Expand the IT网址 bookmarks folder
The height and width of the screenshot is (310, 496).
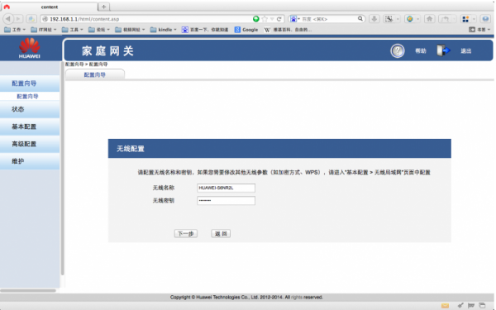coord(43,30)
